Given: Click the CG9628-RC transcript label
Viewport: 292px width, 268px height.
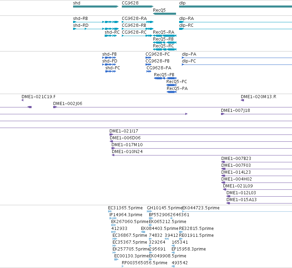Looking at the screenshot, I should point(134,32).
